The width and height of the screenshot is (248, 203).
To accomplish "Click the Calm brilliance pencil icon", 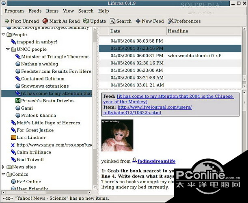I will pyautogui.click(x=13, y=152).
